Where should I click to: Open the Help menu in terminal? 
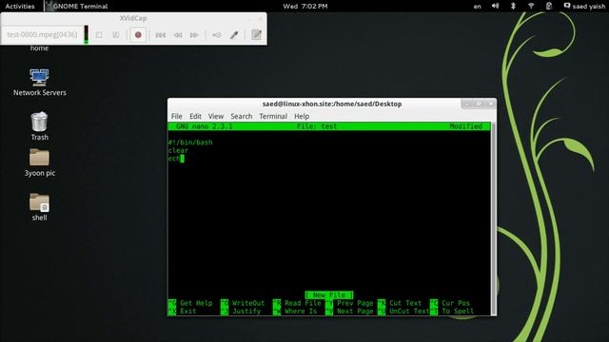302,116
